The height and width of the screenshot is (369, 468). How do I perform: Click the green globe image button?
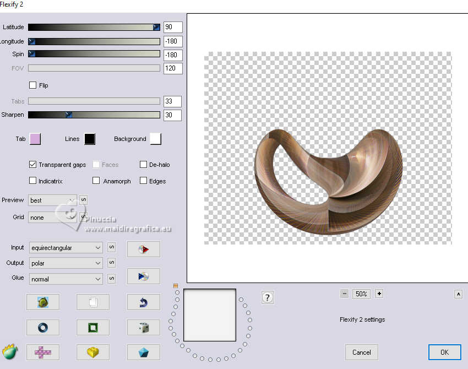43,302
